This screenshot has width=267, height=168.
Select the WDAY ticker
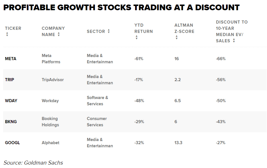point(11,101)
